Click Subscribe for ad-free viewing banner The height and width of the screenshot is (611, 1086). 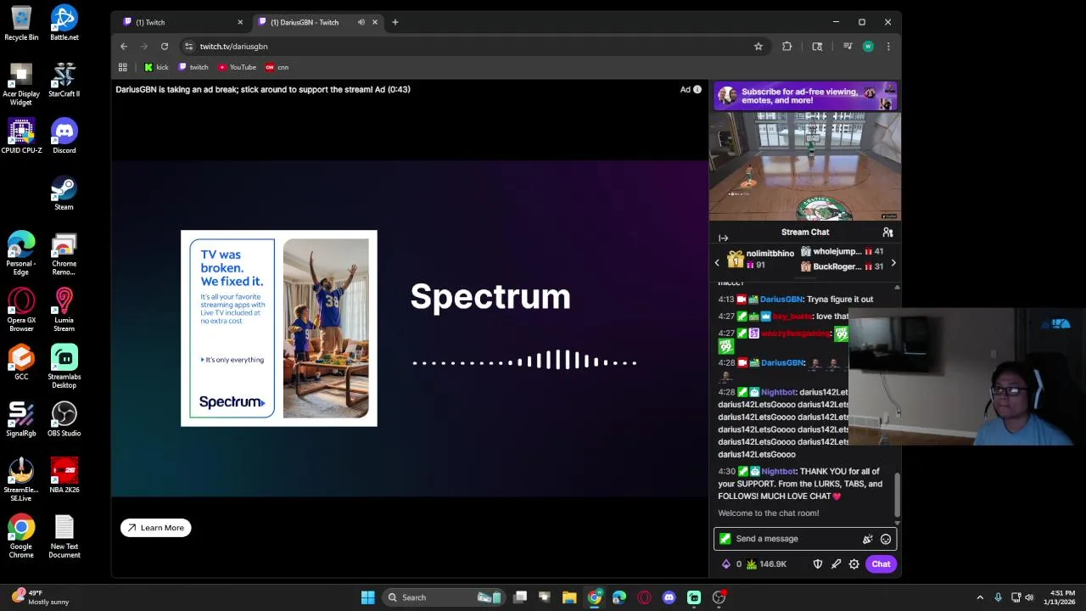(x=805, y=97)
